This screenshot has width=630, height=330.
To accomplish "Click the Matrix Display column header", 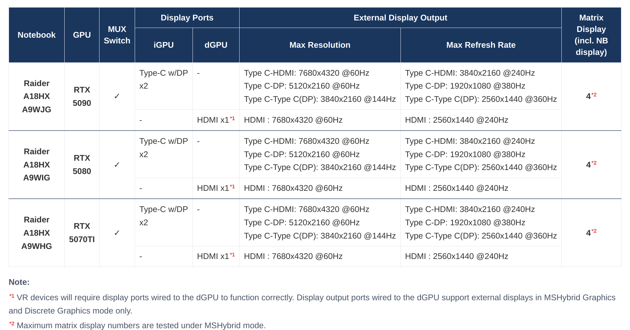I will (591, 35).
